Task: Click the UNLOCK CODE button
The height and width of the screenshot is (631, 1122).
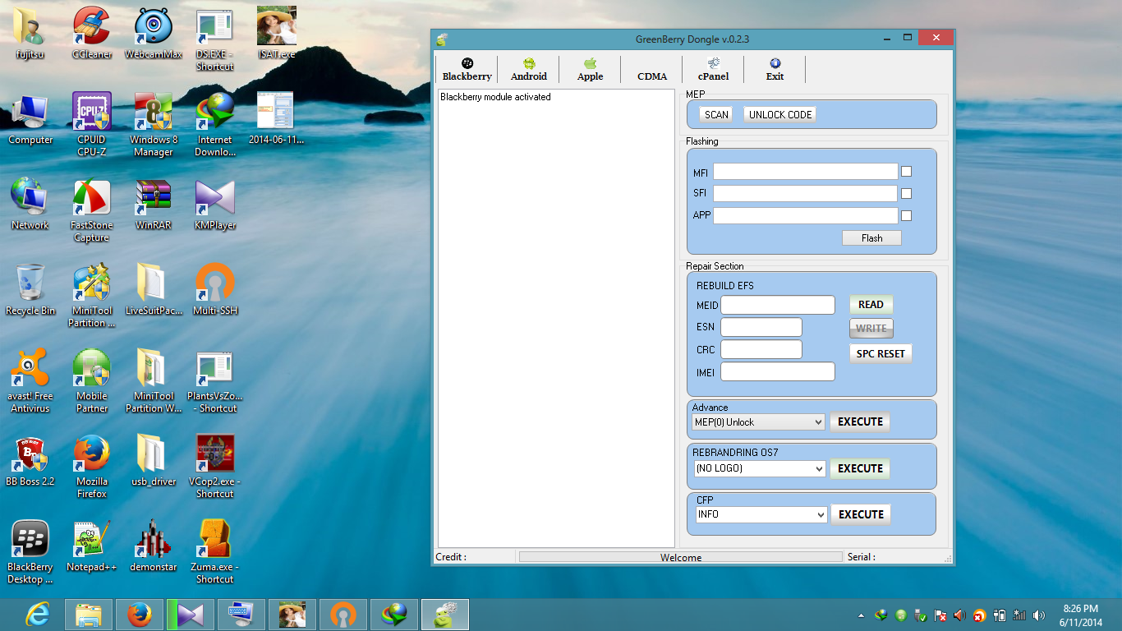Action: click(780, 115)
